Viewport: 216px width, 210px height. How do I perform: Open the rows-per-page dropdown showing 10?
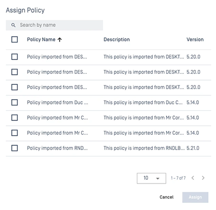[152, 178]
